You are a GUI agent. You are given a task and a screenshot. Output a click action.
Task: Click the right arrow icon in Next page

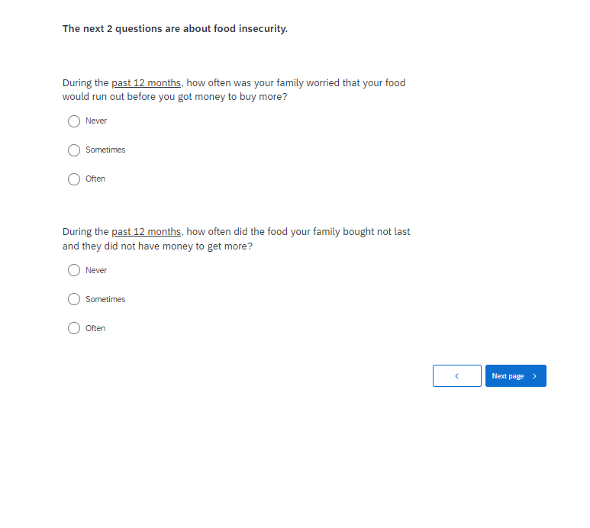pyautogui.click(x=535, y=376)
